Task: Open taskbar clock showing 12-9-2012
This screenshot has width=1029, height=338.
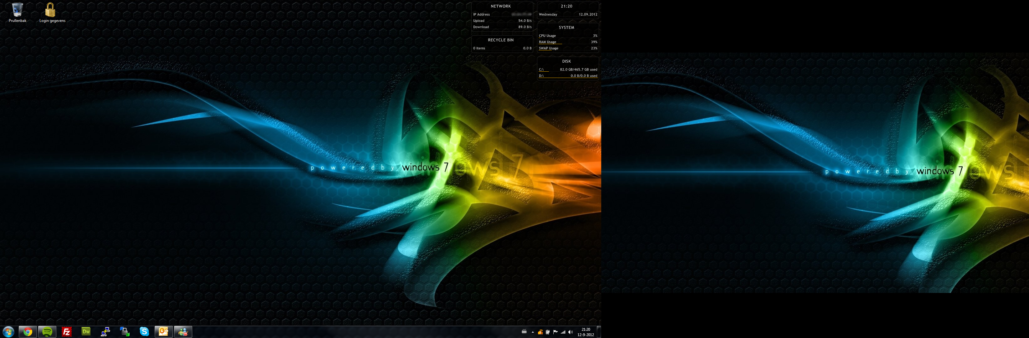Action: pyautogui.click(x=586, y=332)
